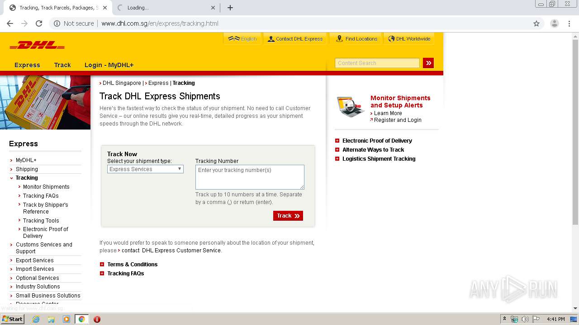Open Export Services in the sidebar

[x=35, y=260]
